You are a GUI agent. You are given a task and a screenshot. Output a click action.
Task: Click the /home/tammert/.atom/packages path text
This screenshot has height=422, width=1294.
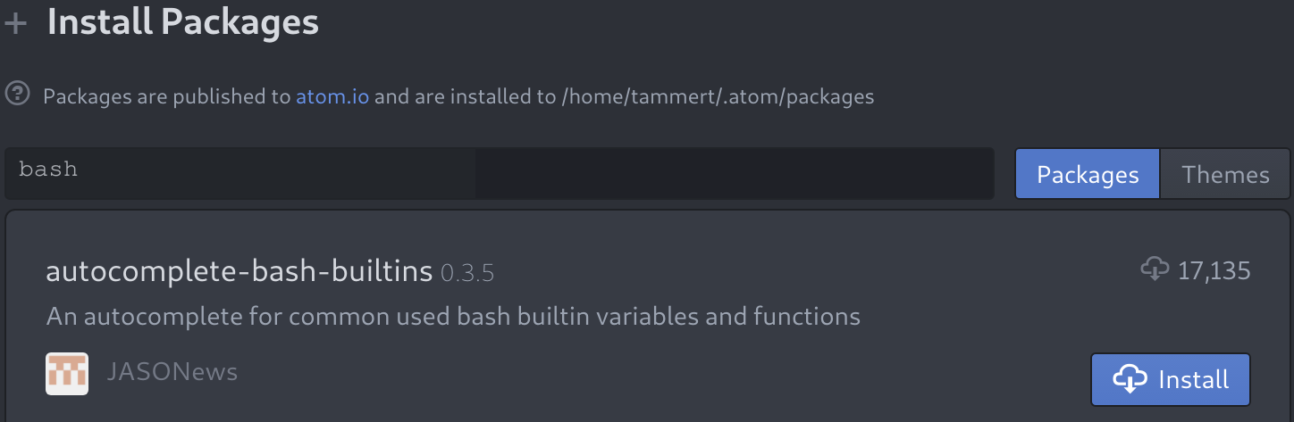click(x=718, y=96)
